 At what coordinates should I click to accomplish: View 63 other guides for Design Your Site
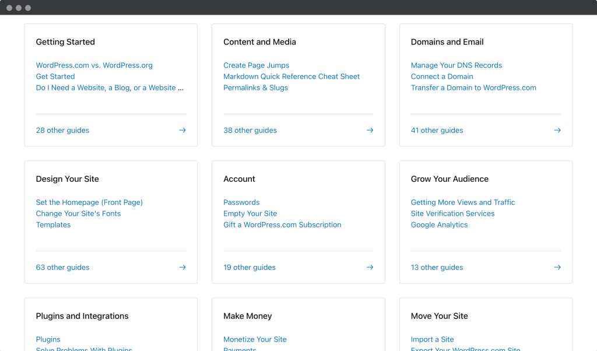pyautogui.click(x=62, y=268)
